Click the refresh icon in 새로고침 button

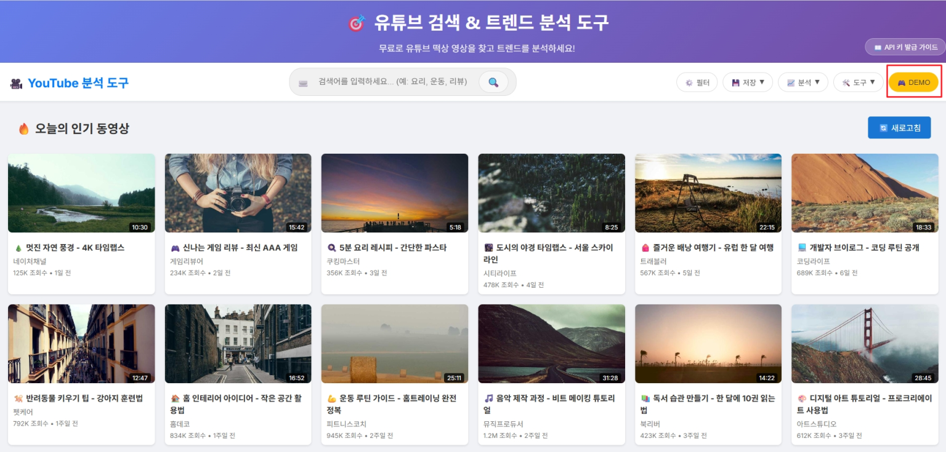[x=883, y=128]
